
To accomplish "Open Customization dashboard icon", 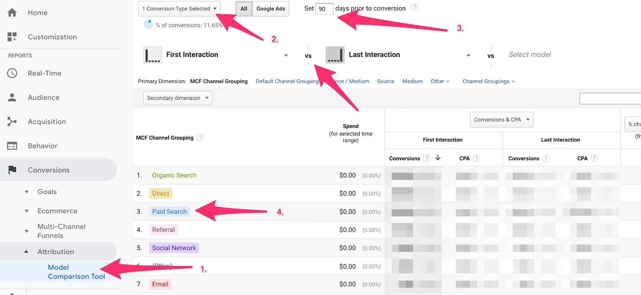I will click(x=12, y=37).
